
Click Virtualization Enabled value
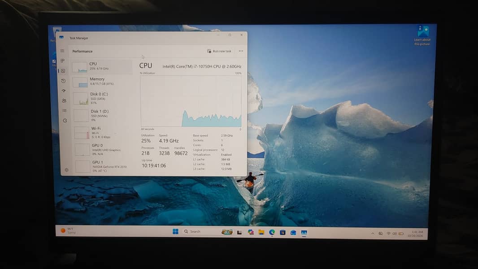click(x=226, y=155)
